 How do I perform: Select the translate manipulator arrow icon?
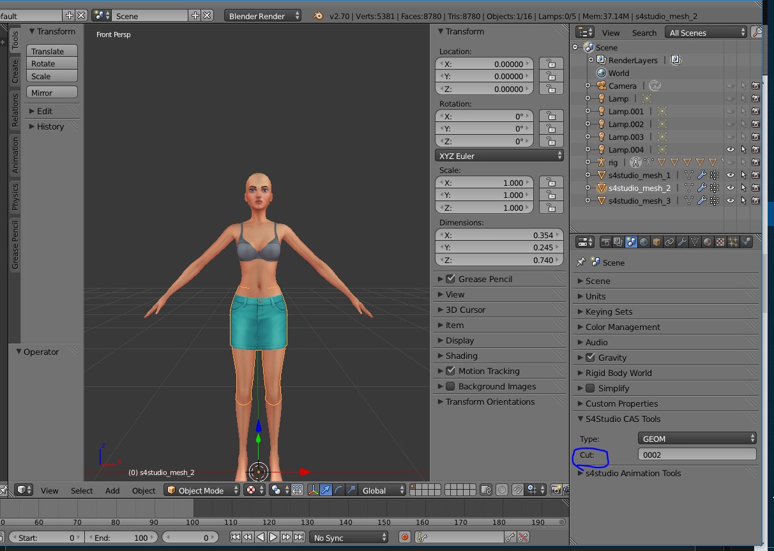[x=326, y=490]
